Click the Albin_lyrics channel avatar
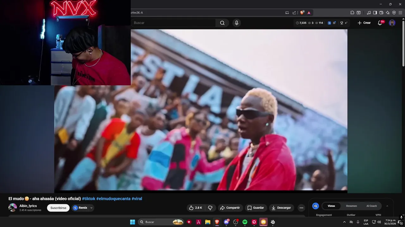The width and height of the screenshot is (405, 227). pos(13,207)
